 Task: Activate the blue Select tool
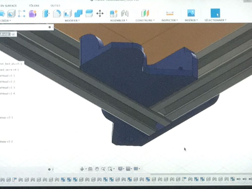(x=215, y=13)
